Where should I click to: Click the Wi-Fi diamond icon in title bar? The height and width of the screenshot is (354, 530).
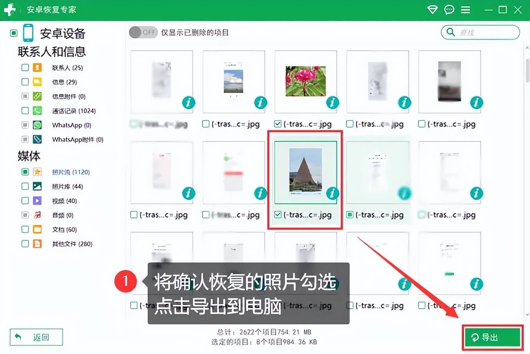432,9
